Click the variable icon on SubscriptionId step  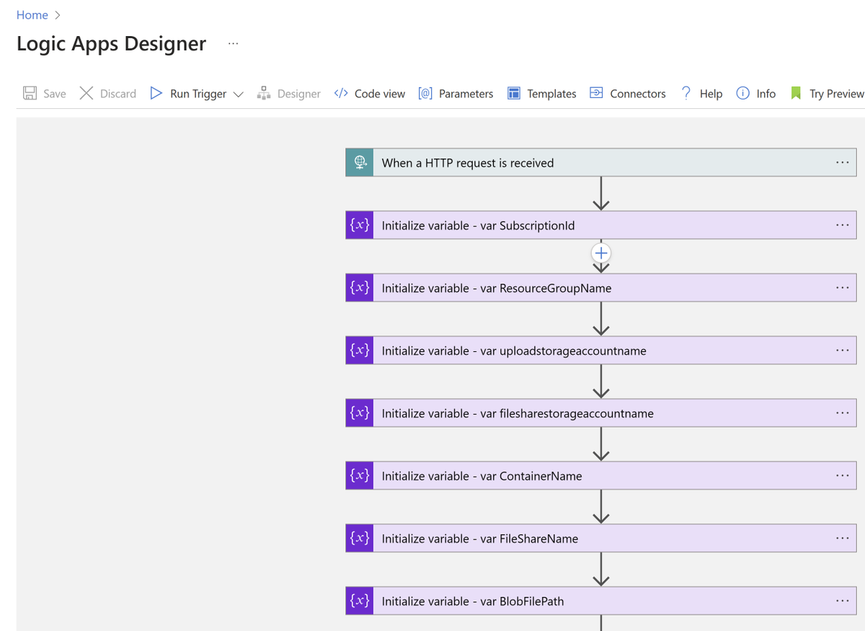(360, 225)
